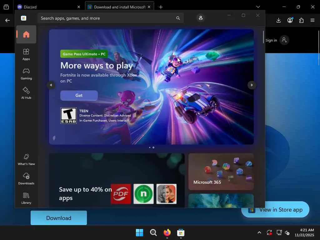Open the Gaming section in Store sidebar
This screenshot has height=240, width=320.
(x=26, y=74)
